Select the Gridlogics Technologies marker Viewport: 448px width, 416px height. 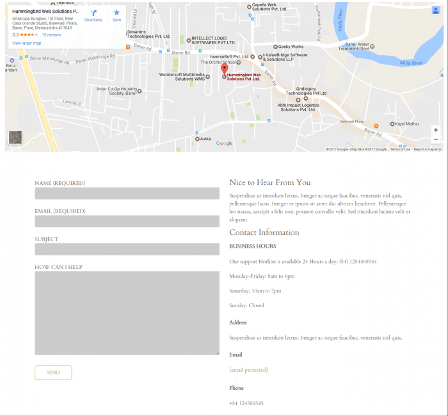(306, 99)
